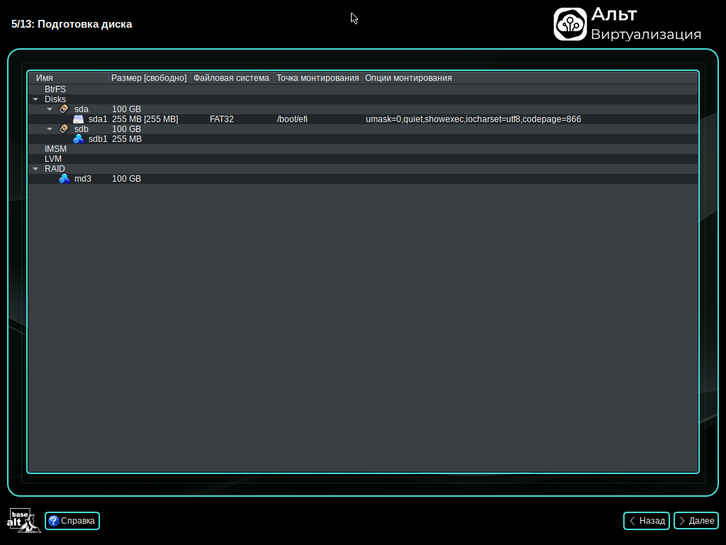Click the umask=0,quiet,showexec mount options cell

(473, 119)
